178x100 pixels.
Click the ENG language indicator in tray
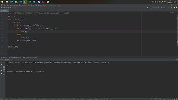click(165, 2)
